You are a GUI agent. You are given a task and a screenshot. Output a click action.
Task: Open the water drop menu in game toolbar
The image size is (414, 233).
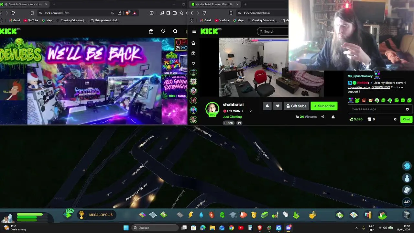point(201,215)
